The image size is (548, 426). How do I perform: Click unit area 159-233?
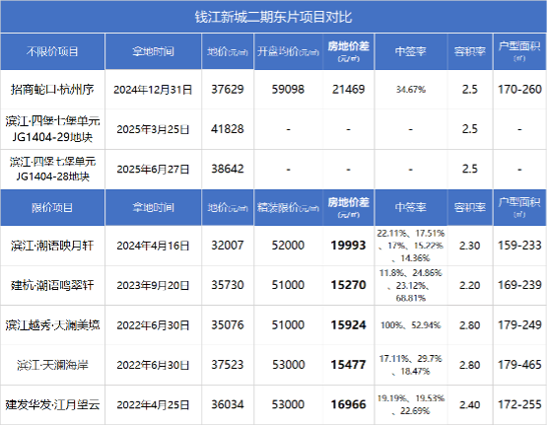[x=519, y=246]
